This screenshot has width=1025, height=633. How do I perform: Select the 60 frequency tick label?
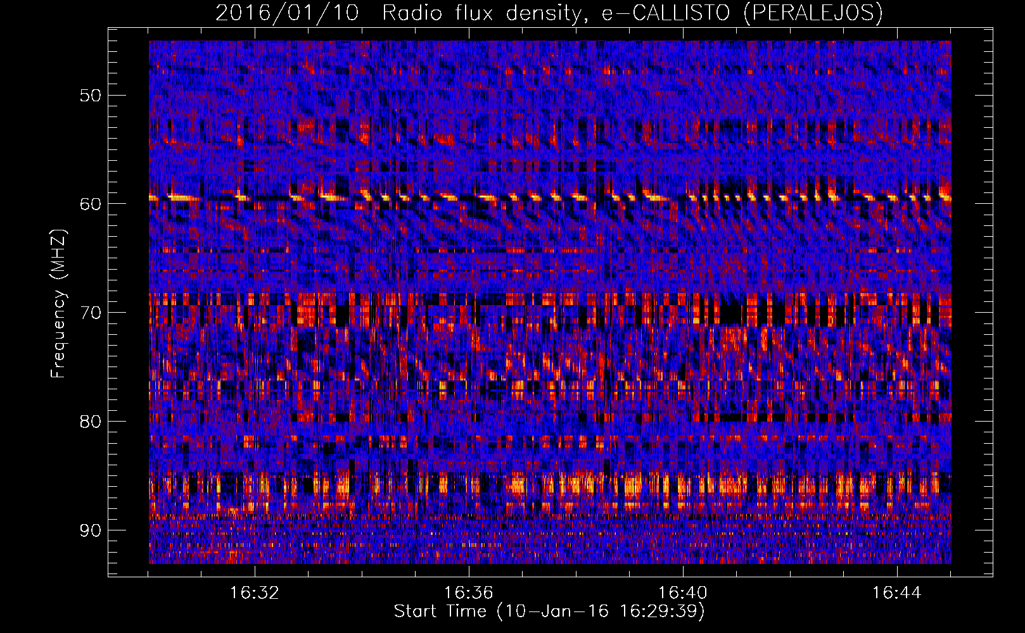[91, 204]
